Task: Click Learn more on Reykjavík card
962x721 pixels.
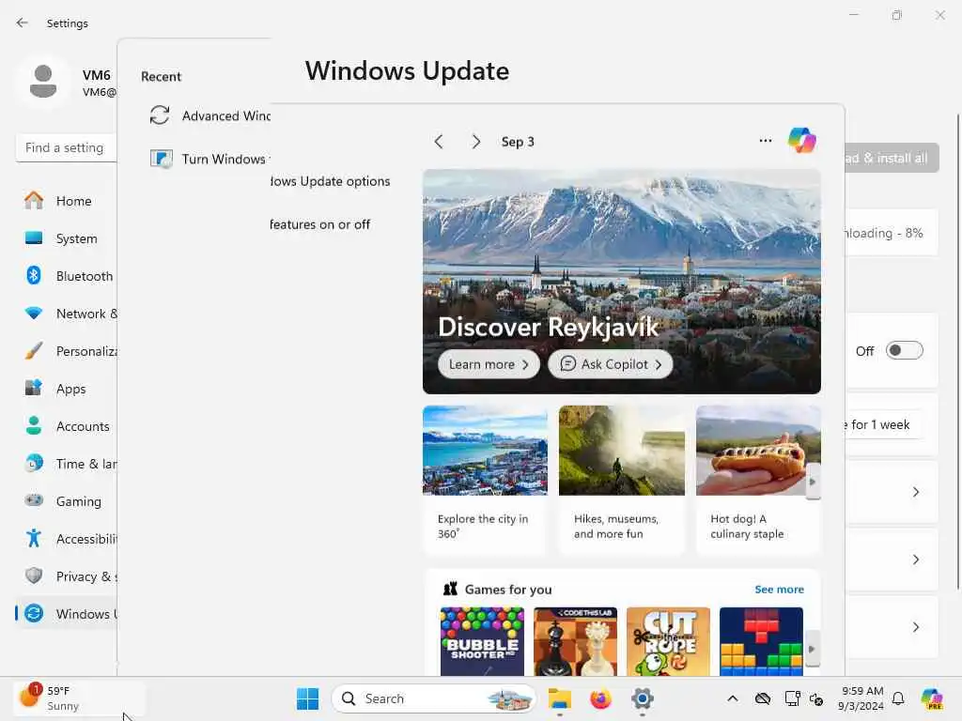Action: coord(489,364)
